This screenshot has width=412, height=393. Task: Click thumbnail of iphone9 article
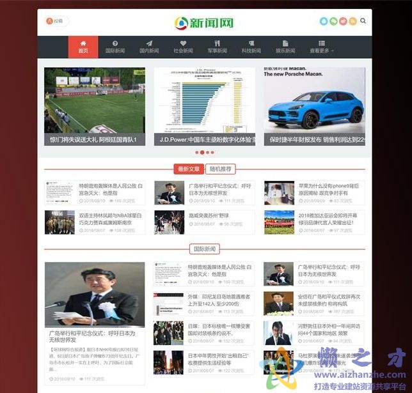pyautogui.click(x=280, y=193)
